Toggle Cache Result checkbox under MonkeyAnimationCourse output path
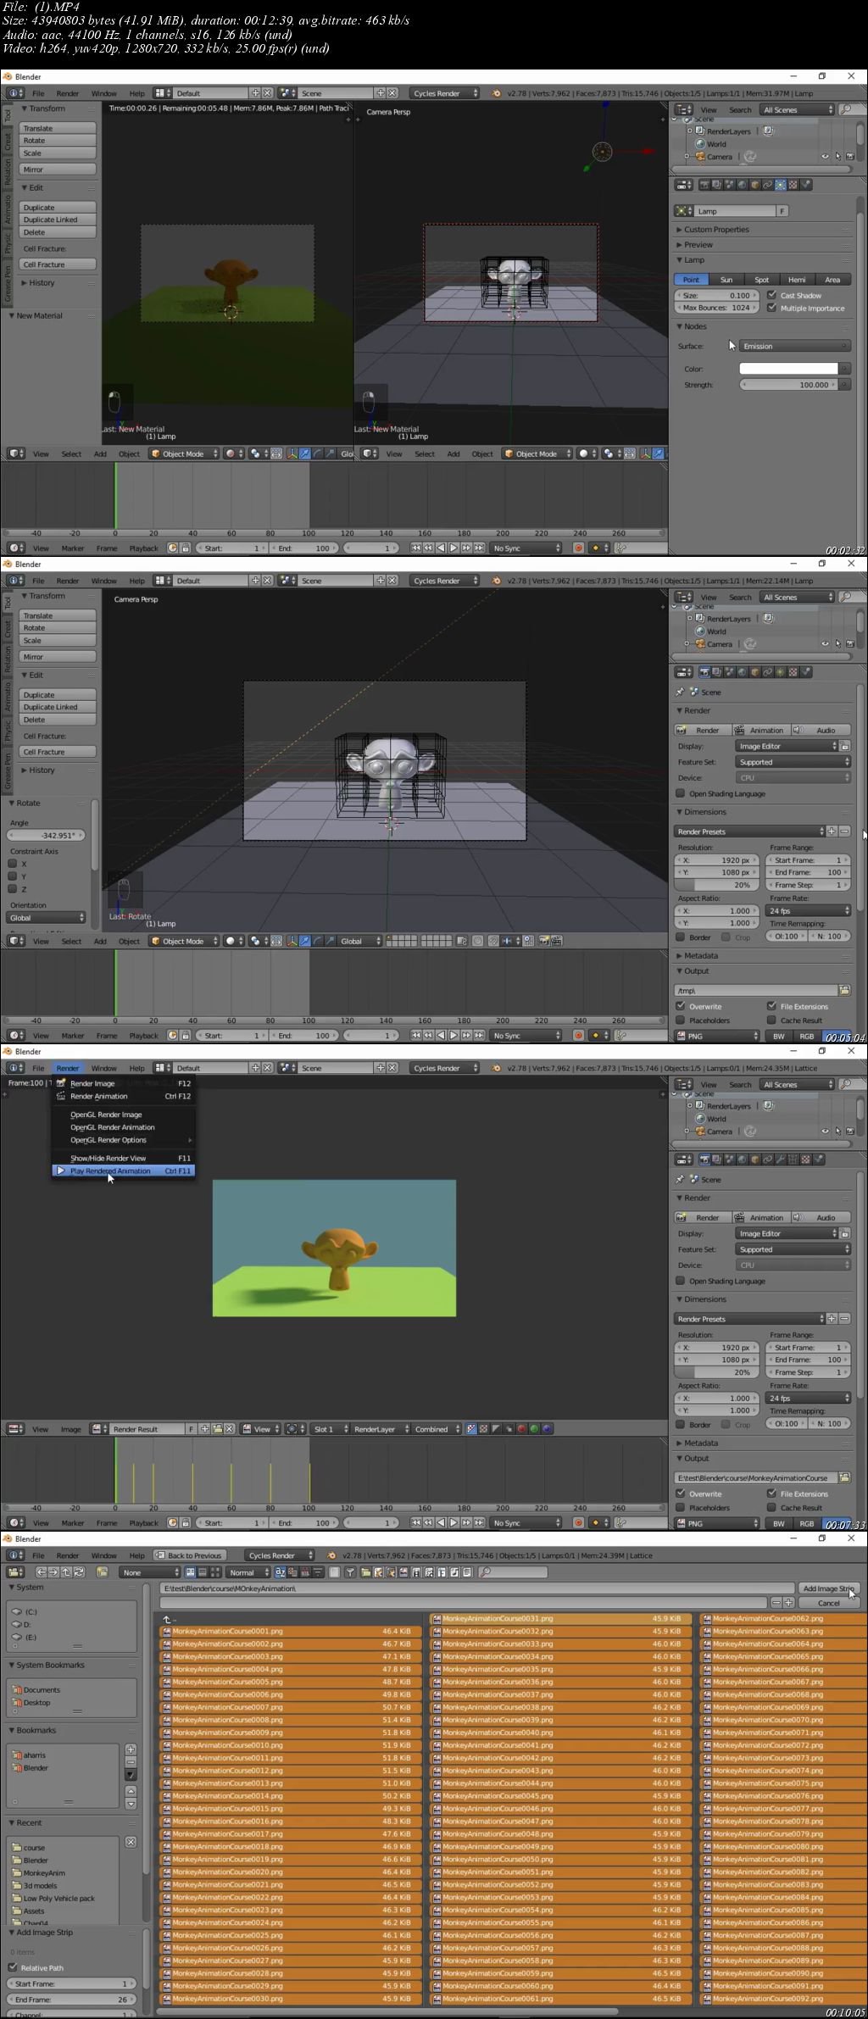 (x=771, y=1508)
